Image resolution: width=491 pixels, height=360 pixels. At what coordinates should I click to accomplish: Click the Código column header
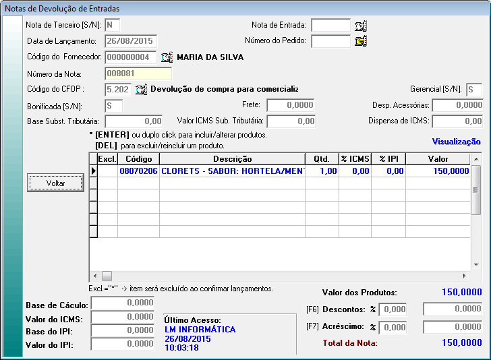[138, 158]
